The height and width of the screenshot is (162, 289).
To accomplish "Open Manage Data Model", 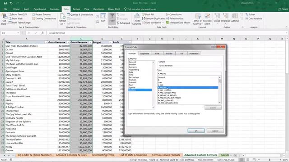I will 178,22.
